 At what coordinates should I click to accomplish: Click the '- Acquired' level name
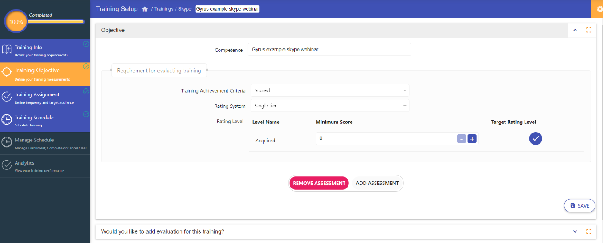coord(264,141)
